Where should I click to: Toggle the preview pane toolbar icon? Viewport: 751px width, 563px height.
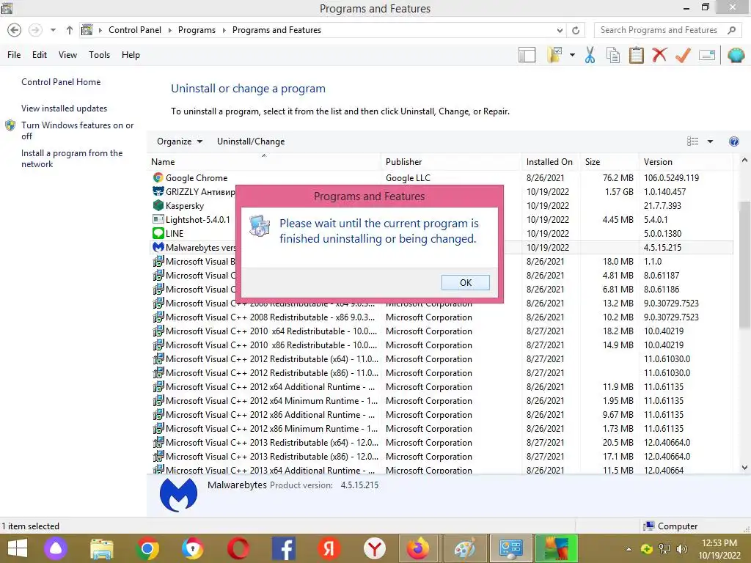(x=527, y=55)
